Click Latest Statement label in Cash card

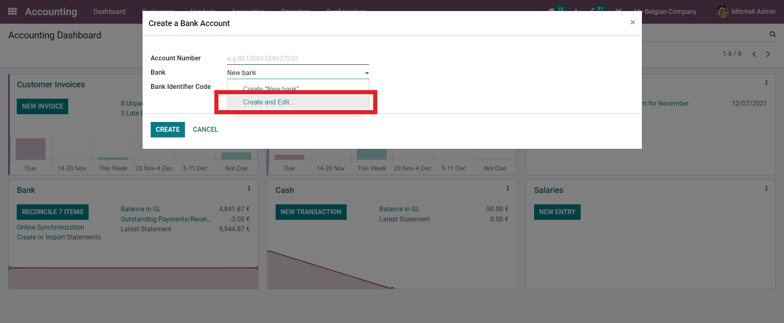(x=405, y=219)
